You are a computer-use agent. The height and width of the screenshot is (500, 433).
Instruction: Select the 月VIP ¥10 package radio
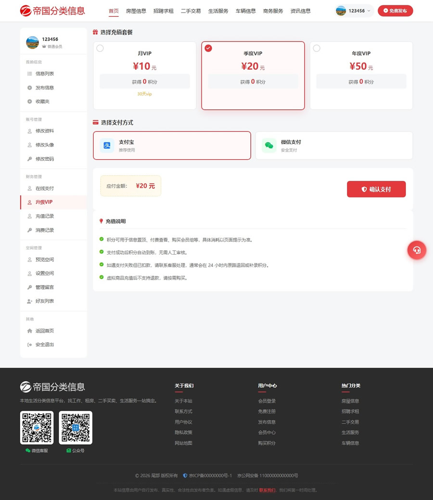100,48
